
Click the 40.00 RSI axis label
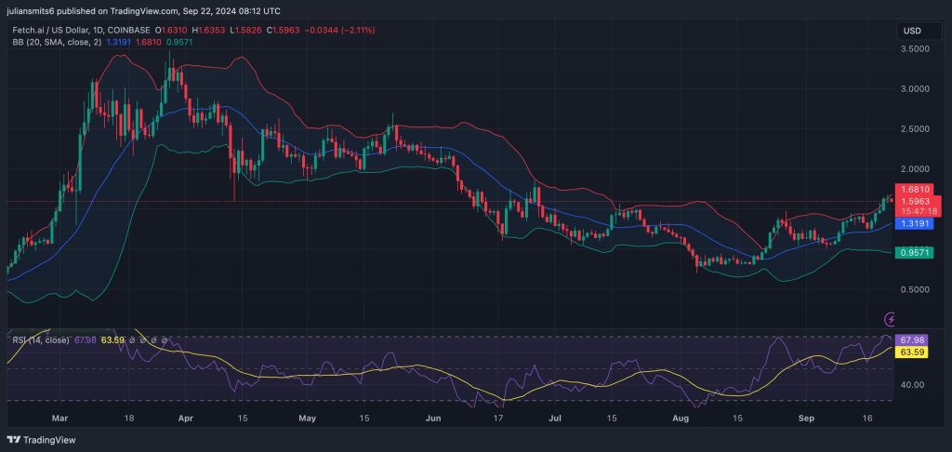tap(911, 384)
